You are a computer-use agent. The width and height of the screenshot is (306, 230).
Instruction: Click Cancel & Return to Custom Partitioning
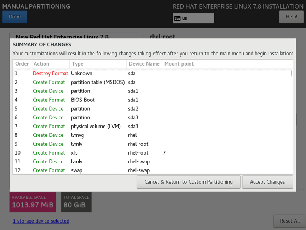189,182
